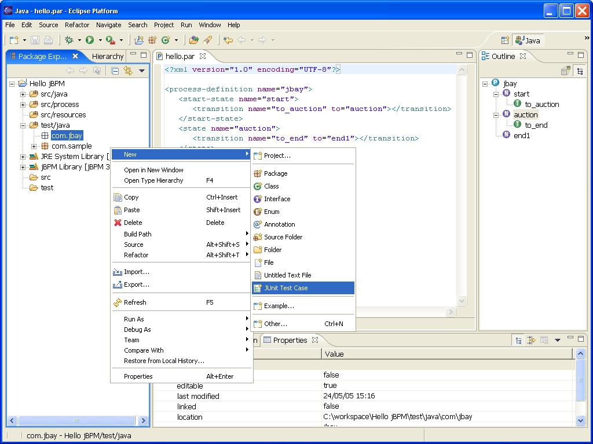Minimize the Package Explorer panel
Screen dimensions: 593x444
click(x=133, y=54)
